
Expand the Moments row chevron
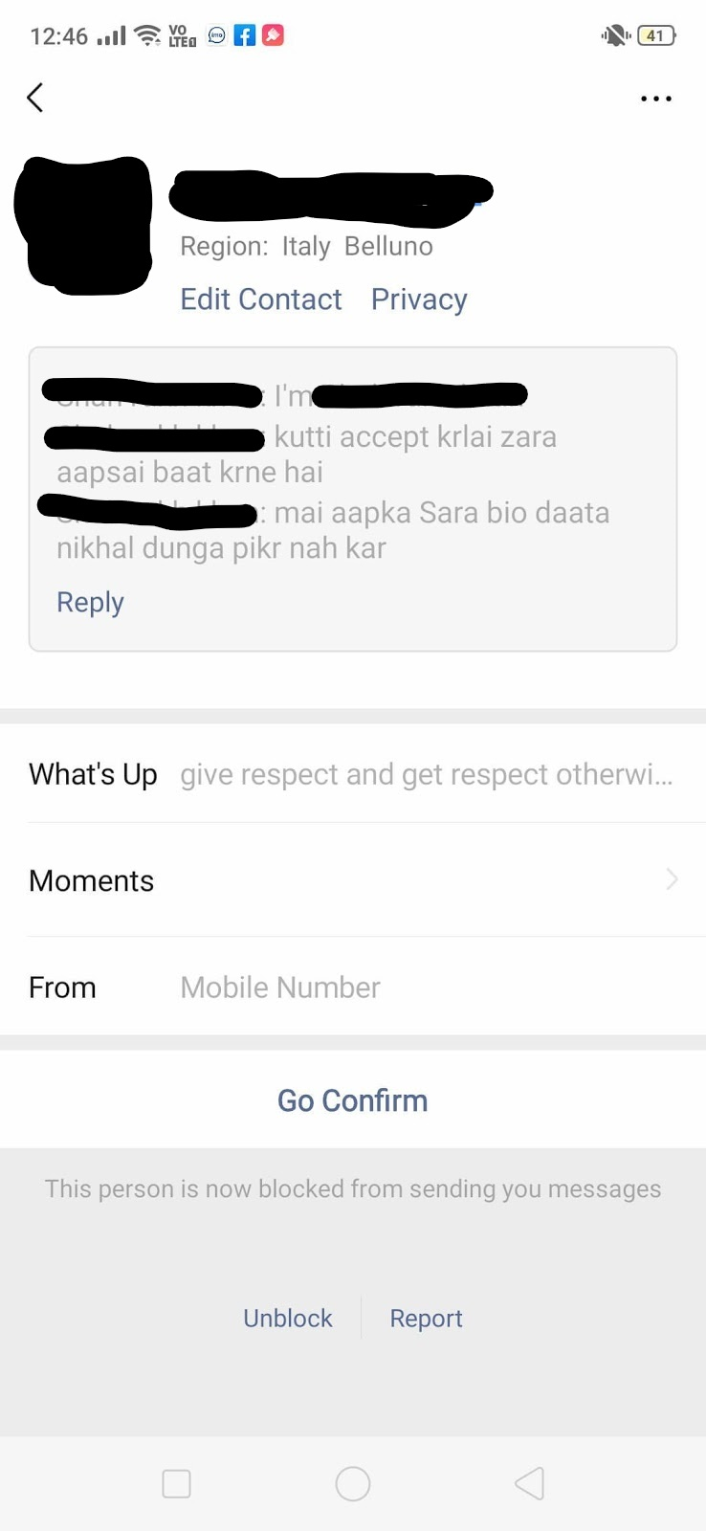click(672, 879)
